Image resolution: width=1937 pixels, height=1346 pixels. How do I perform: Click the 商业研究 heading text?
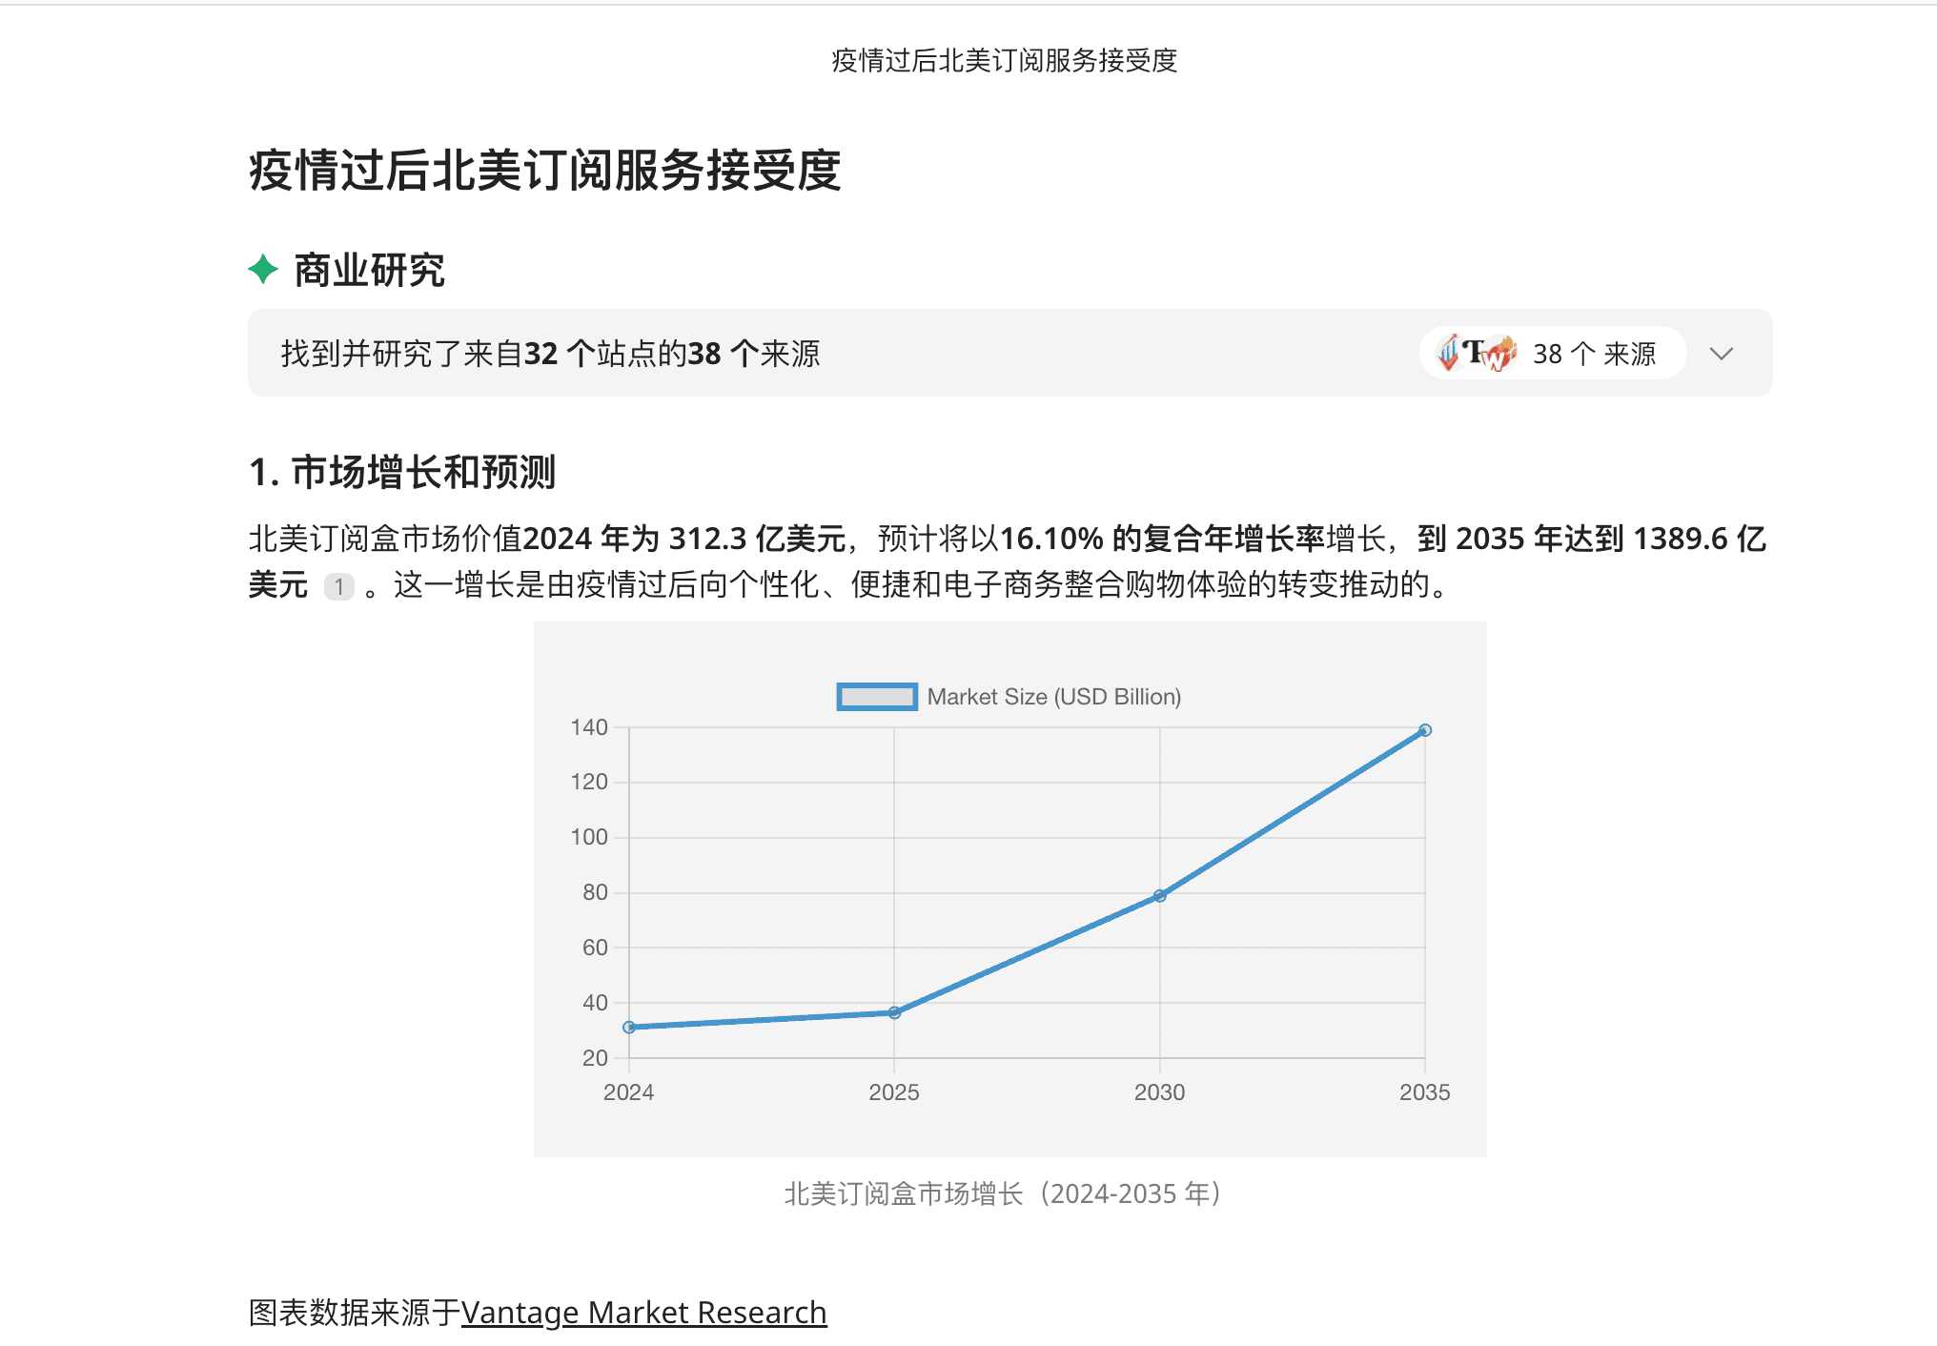(x=369, y=270)
